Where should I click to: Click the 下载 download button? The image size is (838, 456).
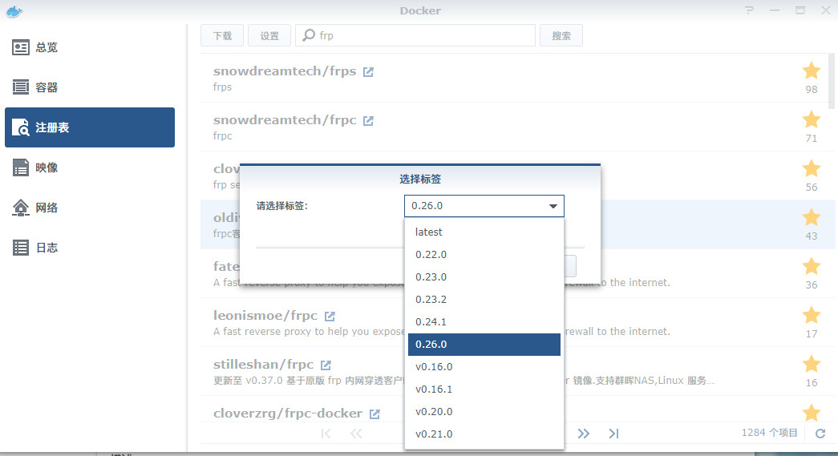[x=222, y=36]
